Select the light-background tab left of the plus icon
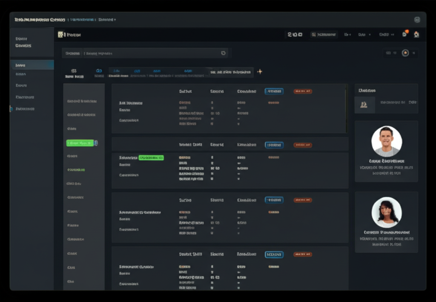This screenshot has width=436, height=302. tap(231, 72)
